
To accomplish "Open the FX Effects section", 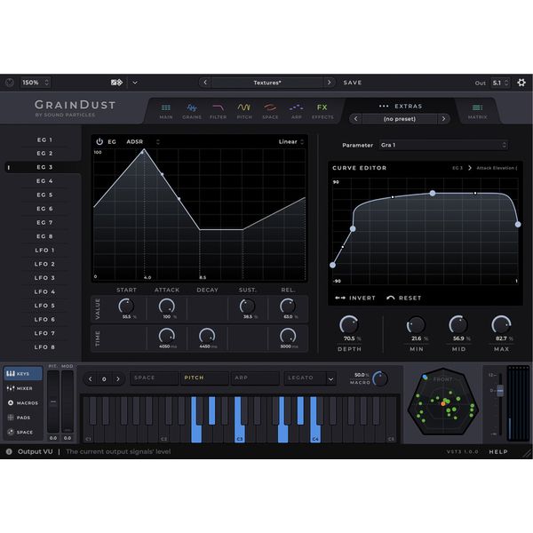I will click(322, 111).
